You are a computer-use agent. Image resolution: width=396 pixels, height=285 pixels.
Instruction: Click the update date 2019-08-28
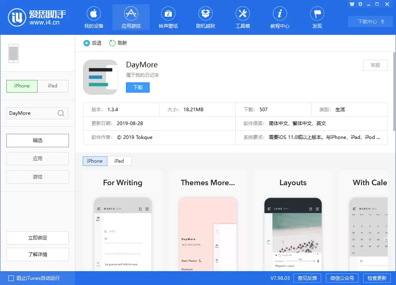[x=130, y=123]
